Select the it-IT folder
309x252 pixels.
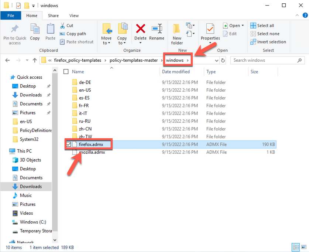(83, 113)
